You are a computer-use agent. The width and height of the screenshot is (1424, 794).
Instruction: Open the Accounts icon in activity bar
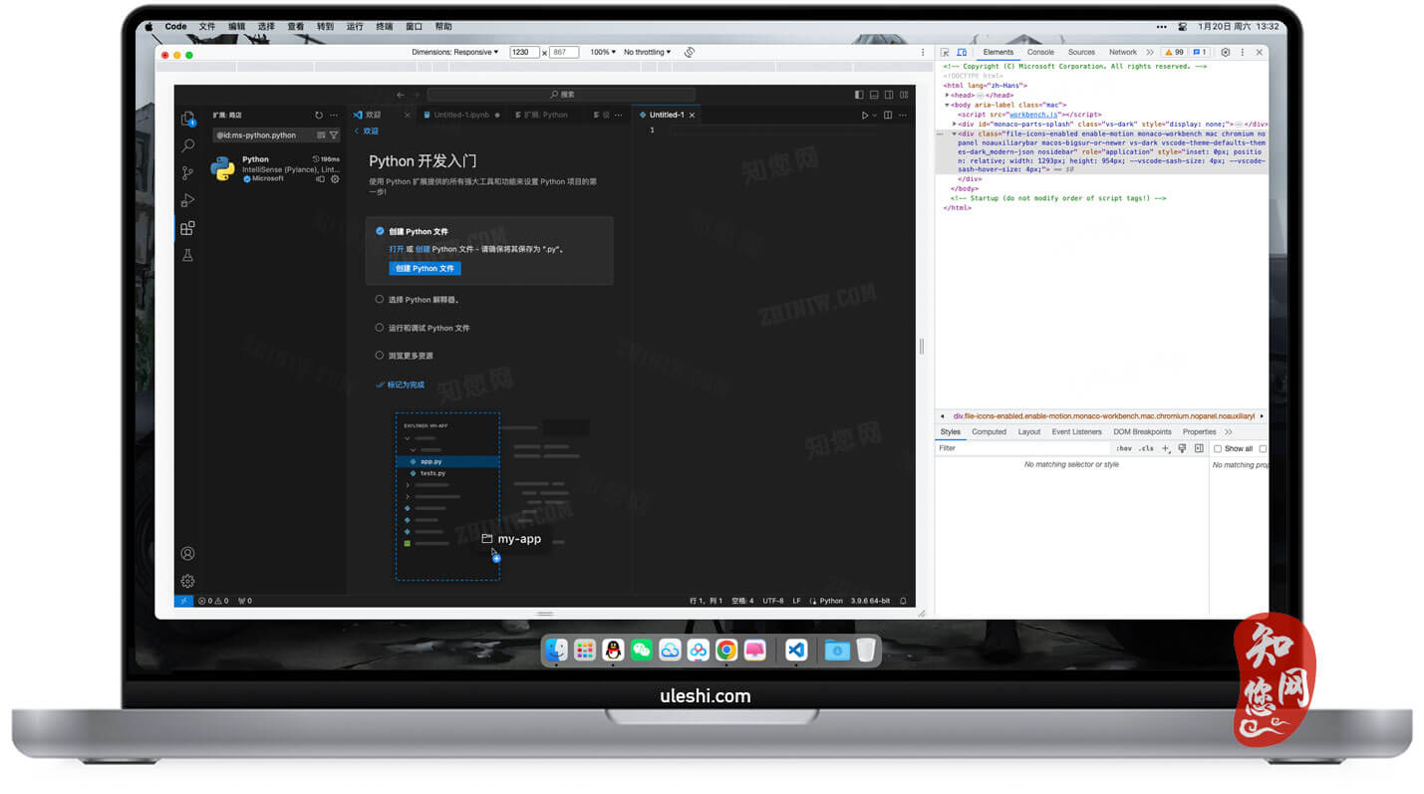tap(187, 554)
